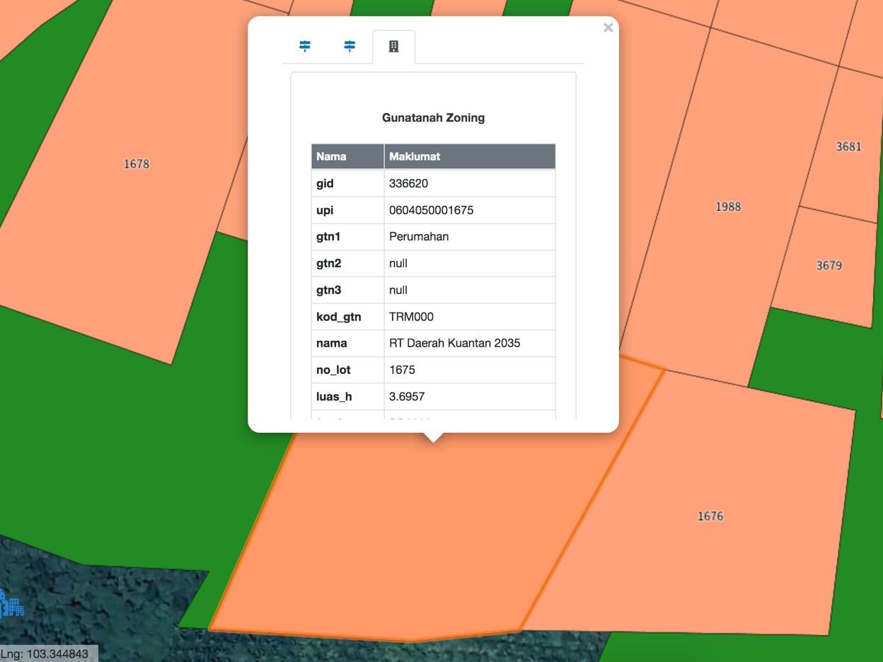
Task: Click the gtn1 field name
Action: pyautogui.click(x=328, y=236)
